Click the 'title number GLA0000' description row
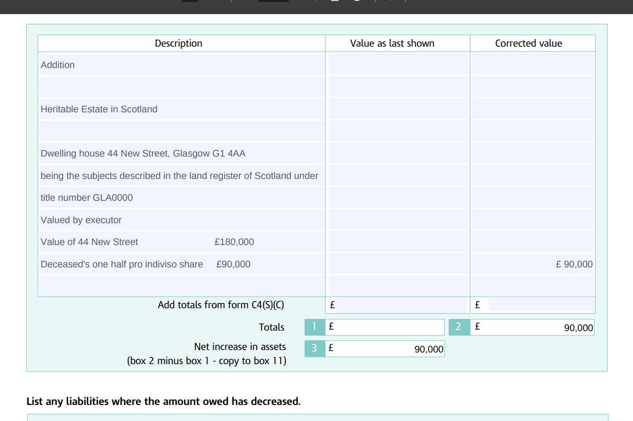 coord(181,198)
